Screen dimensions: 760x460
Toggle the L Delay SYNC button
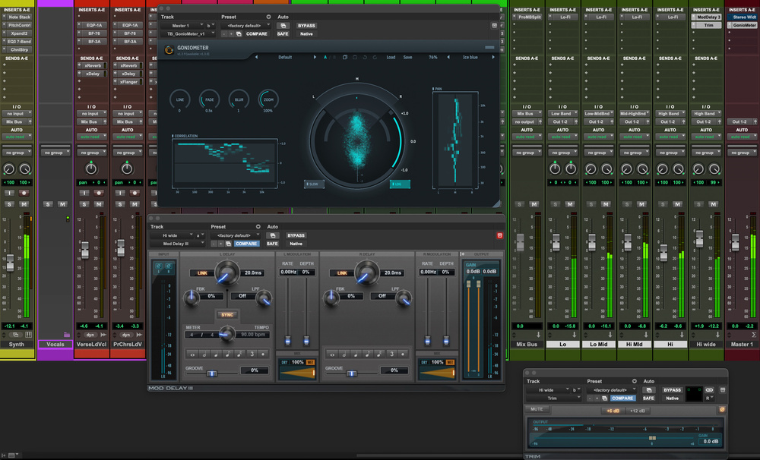[x=226, y=314]
